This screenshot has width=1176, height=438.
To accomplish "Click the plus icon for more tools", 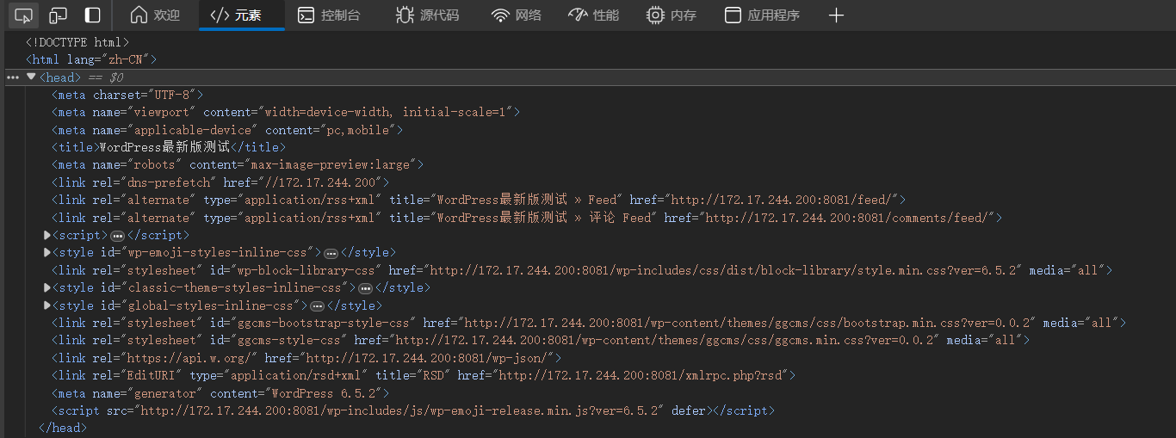I will (x=836, y=15).
